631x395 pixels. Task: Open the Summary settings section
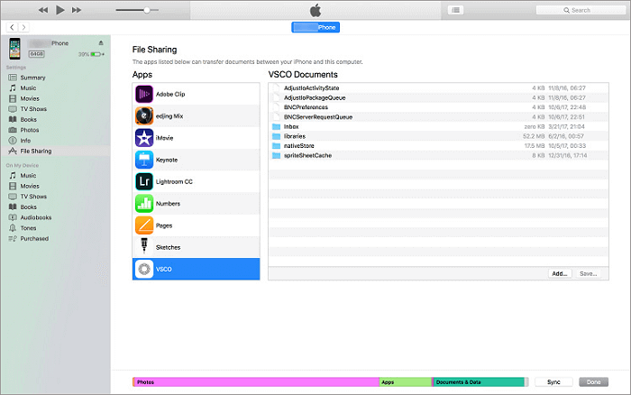tap(32, 78)
